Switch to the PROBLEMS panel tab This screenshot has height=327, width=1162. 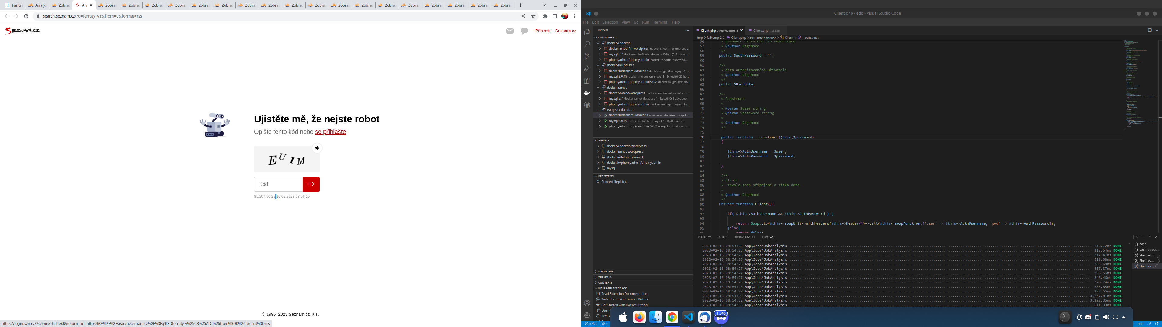point(704,237)
